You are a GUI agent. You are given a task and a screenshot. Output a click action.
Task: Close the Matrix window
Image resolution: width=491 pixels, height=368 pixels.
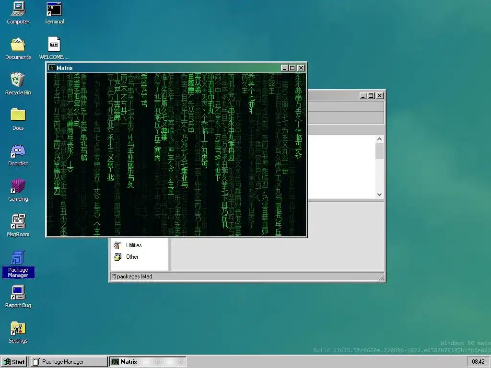pyautogui.click(x=301, y=68)
